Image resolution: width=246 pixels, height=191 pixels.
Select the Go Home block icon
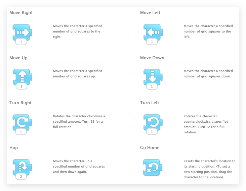coord(153,168)
